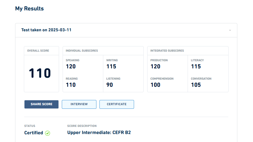Click the PRODUCTION label
The image size is (253, 142).
click(159, 60)
